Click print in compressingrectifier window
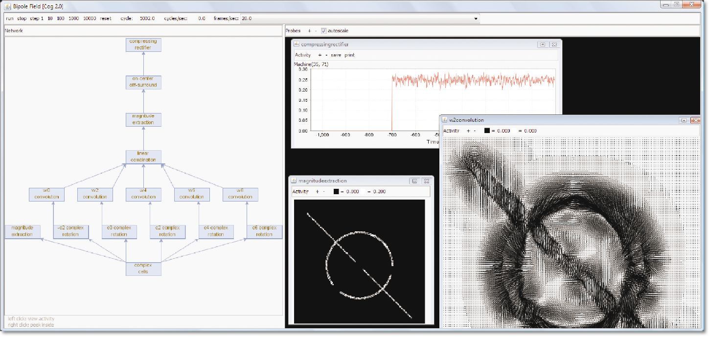This screenshot has height=338, width=710. 349,55
